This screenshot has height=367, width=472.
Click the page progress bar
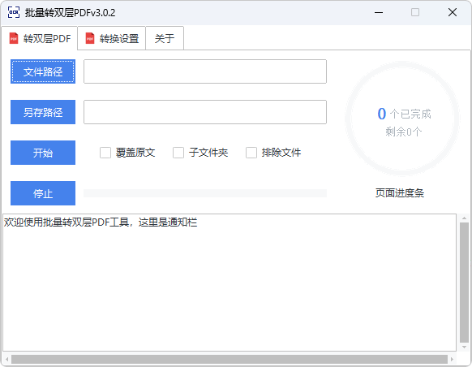[x=205, y=193]
